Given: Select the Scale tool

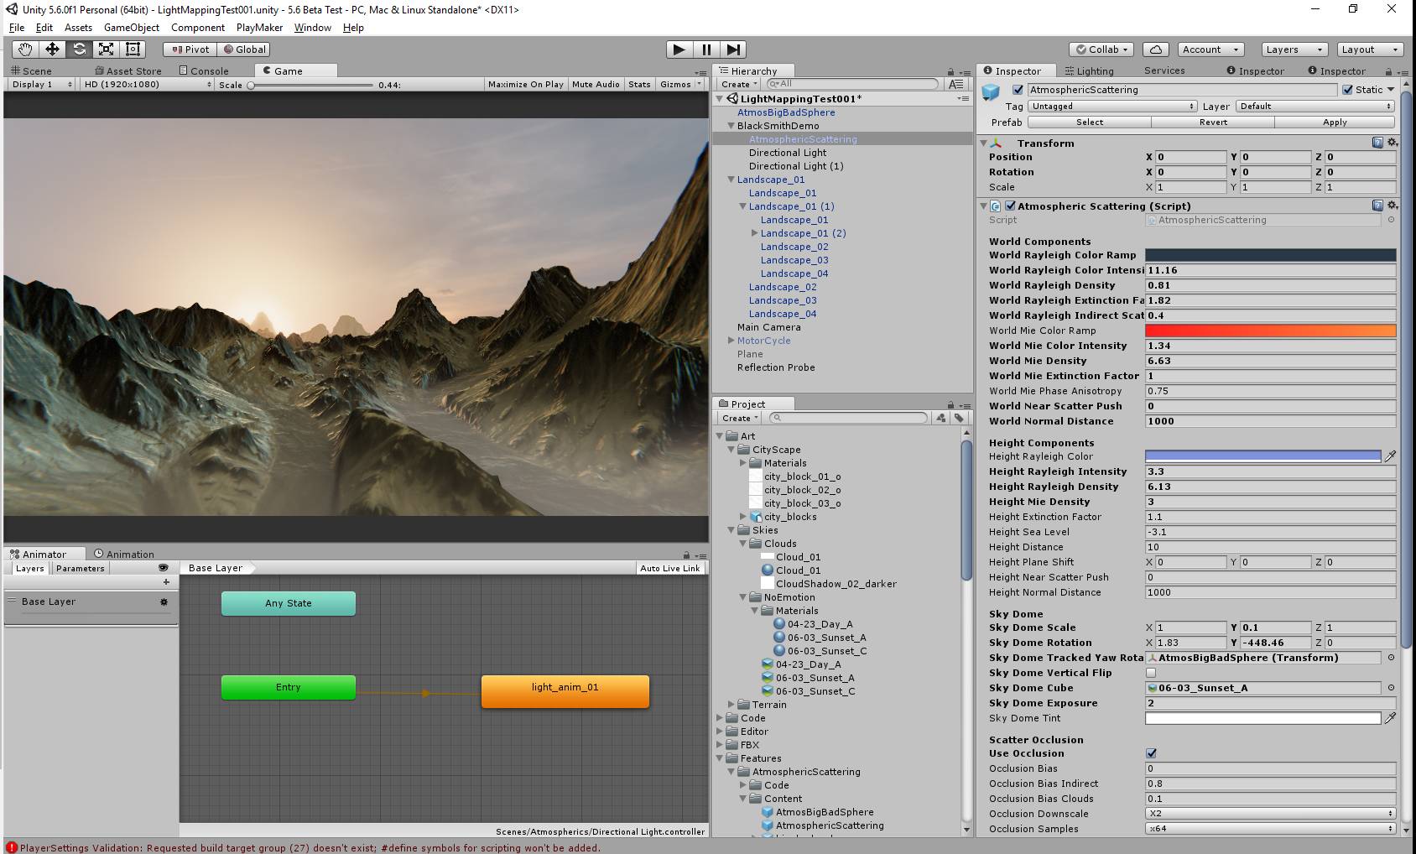Looking at the screenshot, I should point(106,49).
